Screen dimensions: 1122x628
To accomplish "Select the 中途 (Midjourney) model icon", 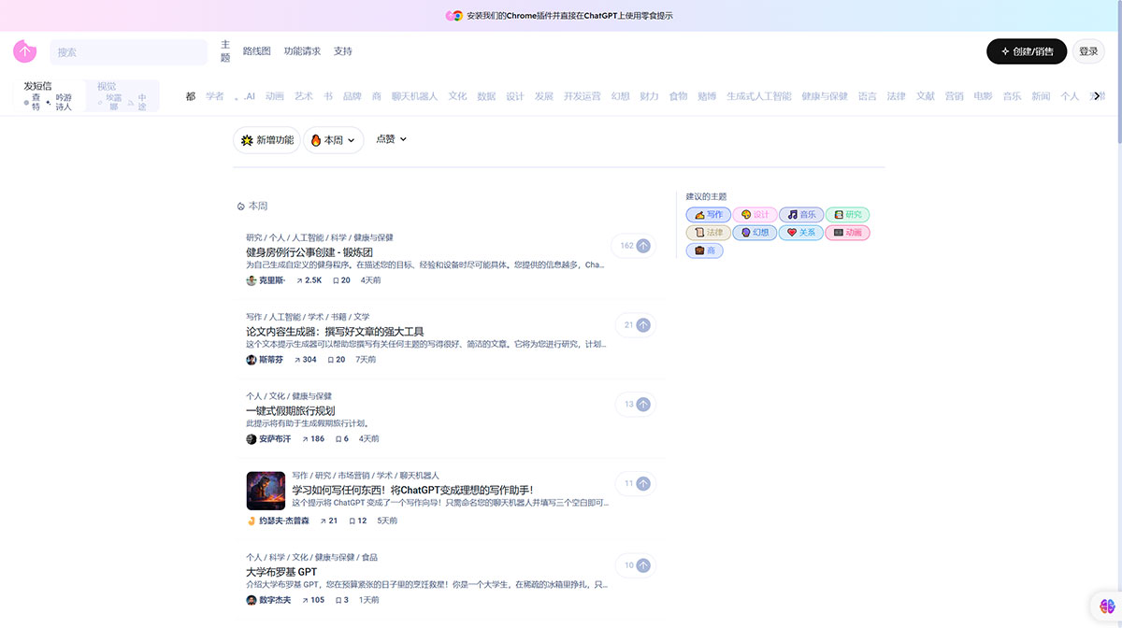I will 140,101.
